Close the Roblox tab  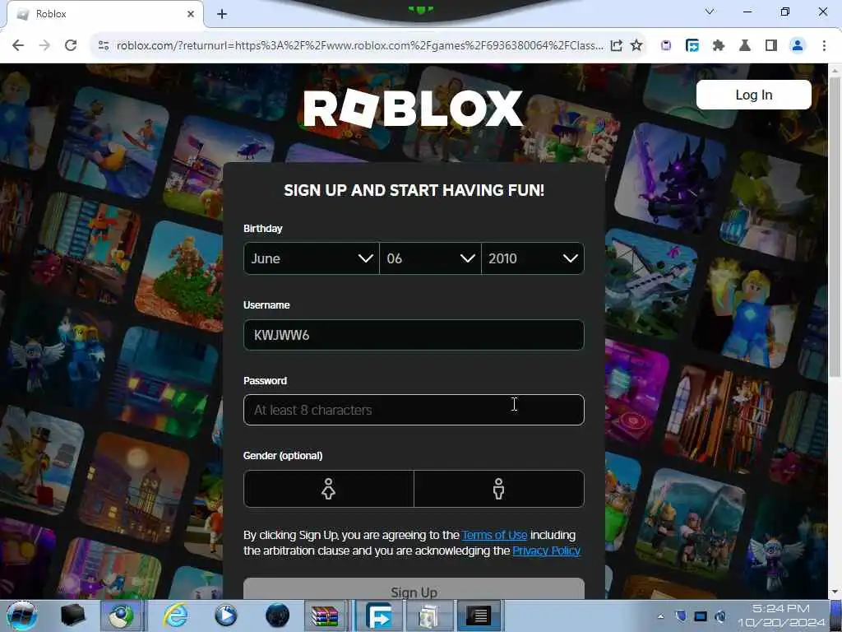coord(191,14)
